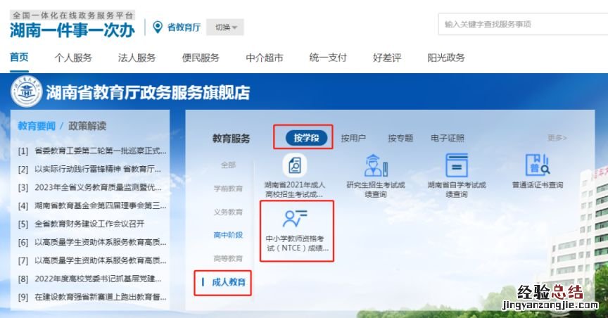Image resolution: width=608 pixels, height=318 pixels.
Task: Select the 学前教育 category
Action: tap(228, 189)
